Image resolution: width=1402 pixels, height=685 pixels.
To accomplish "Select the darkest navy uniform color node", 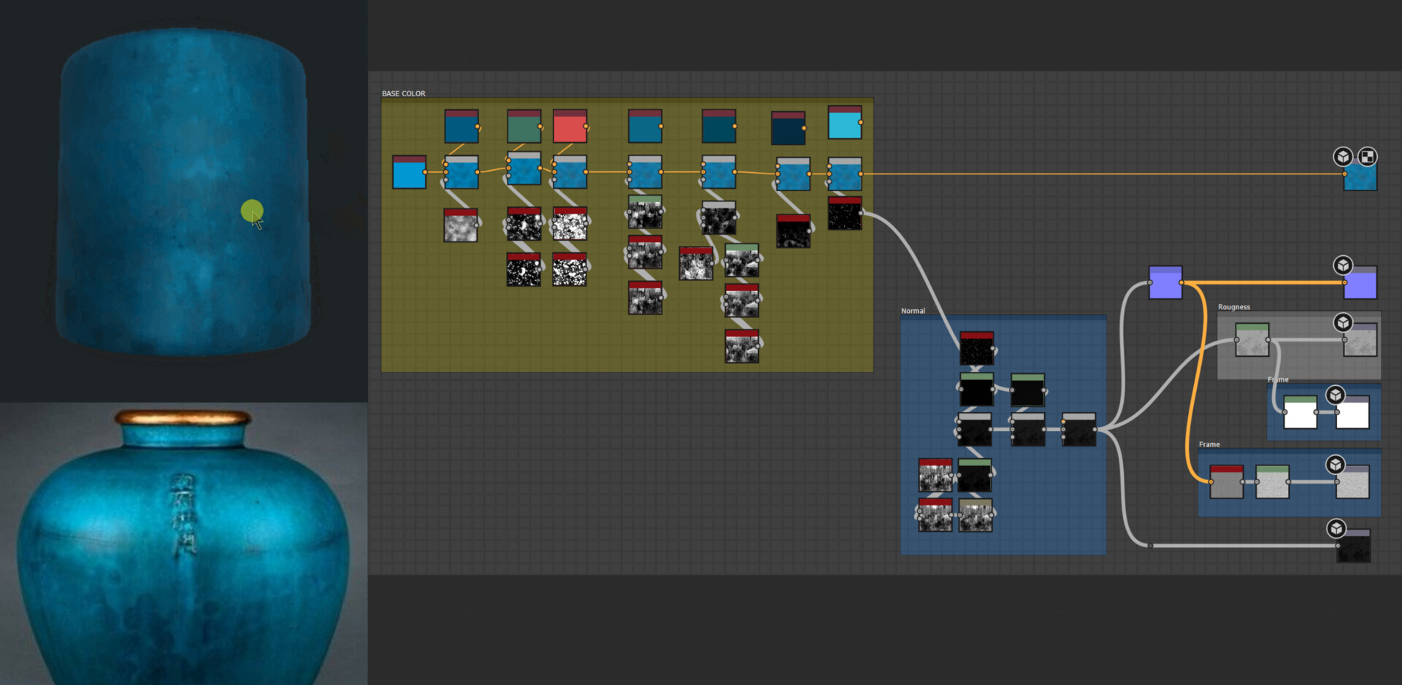I will (788, 128).
